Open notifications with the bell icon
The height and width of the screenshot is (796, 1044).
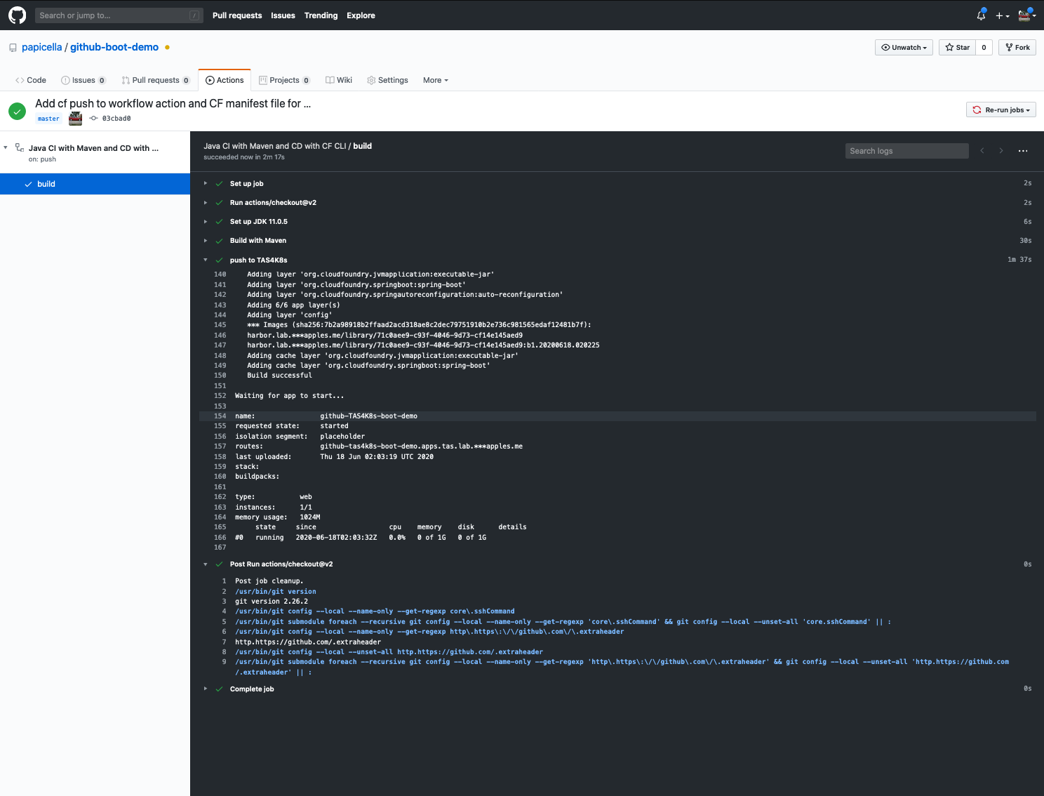pos(980,15)
